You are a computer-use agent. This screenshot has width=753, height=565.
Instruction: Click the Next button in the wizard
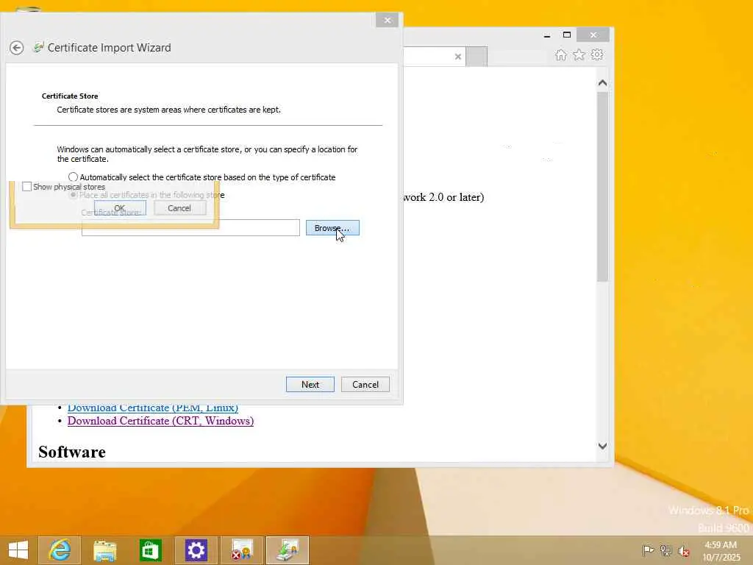310,384
